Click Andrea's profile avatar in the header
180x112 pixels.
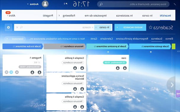click(45, 4)
